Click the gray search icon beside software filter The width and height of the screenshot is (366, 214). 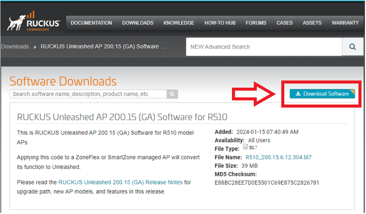tap(173, 94)
